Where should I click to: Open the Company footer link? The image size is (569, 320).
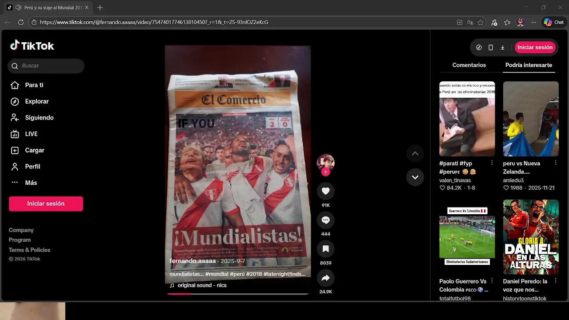coord(21,230)
